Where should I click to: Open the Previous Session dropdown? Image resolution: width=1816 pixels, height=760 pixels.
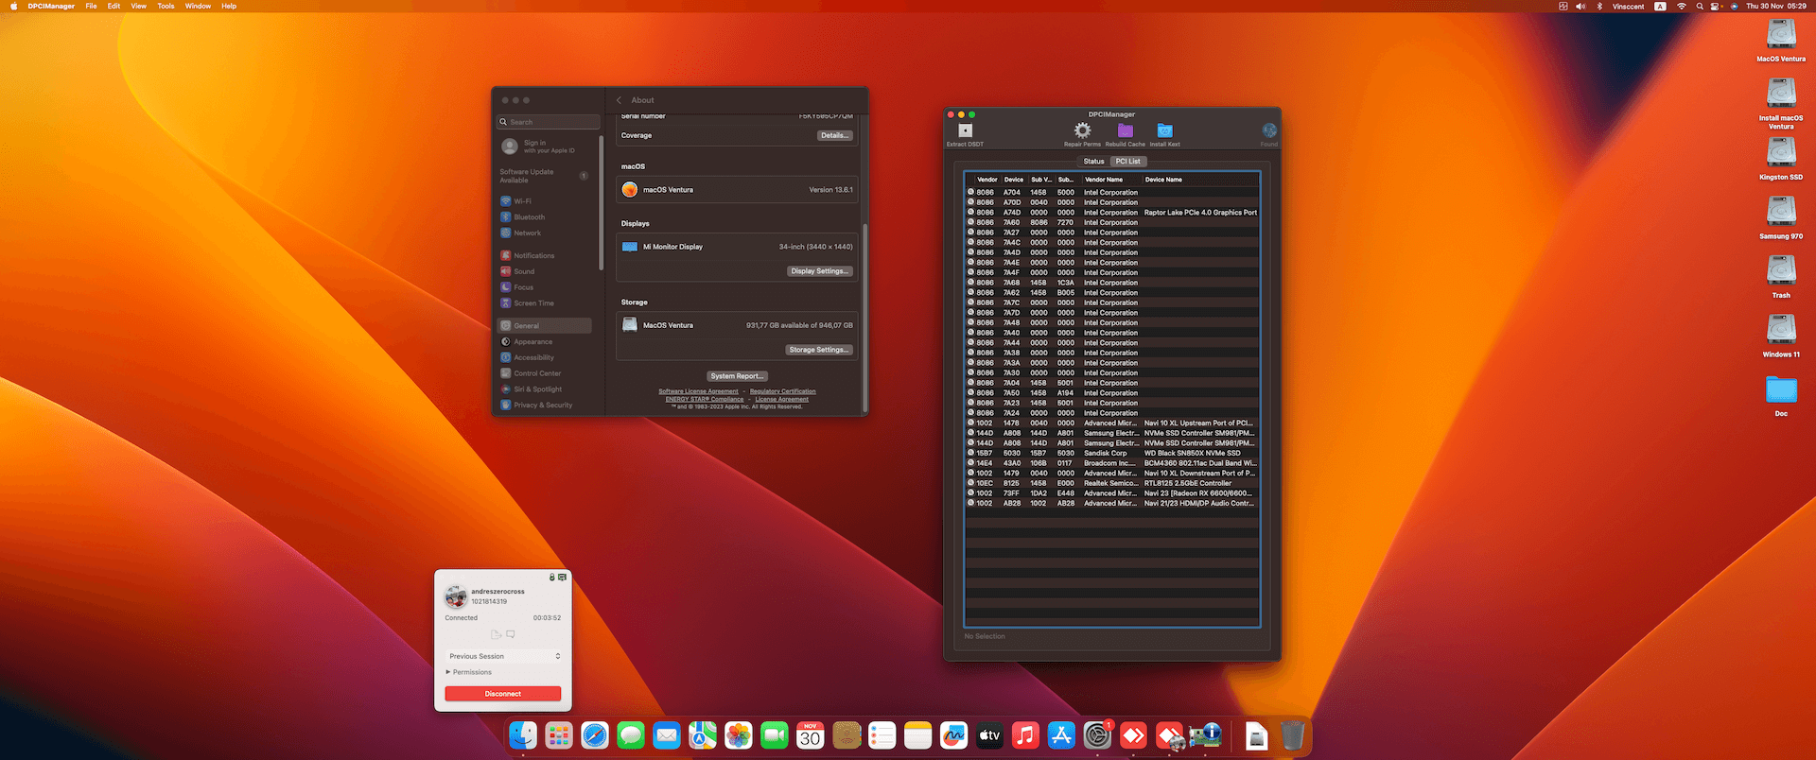[504, 656]
